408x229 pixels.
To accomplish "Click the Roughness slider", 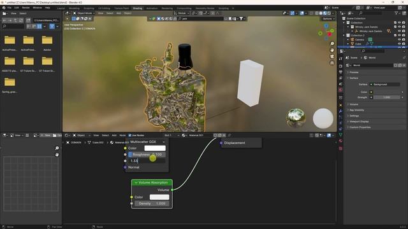I will (x=147, y=155).
